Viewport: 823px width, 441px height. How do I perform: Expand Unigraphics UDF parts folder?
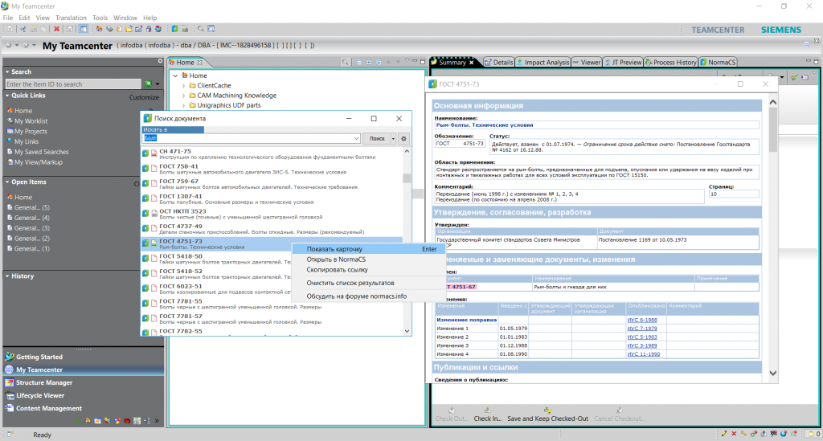pos(184,105)
